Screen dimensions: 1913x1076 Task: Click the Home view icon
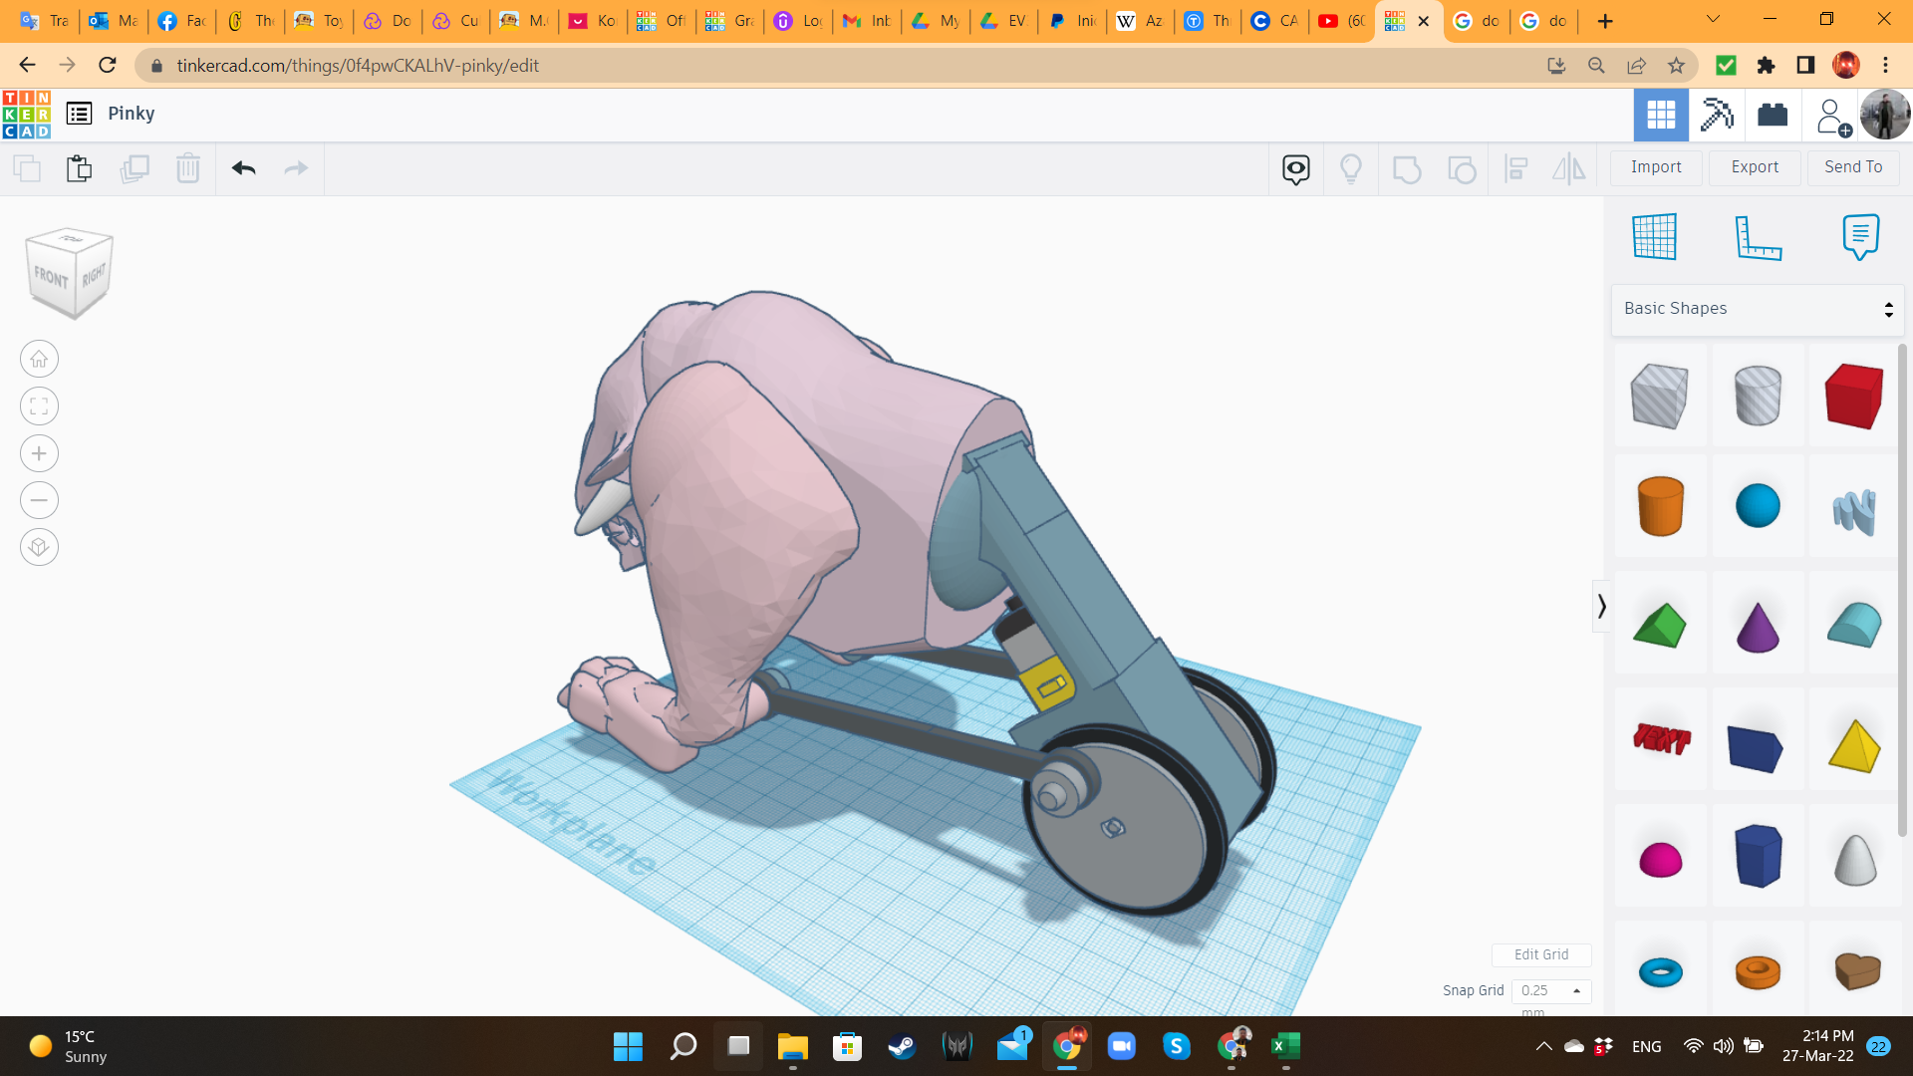(x=39, y=359)
